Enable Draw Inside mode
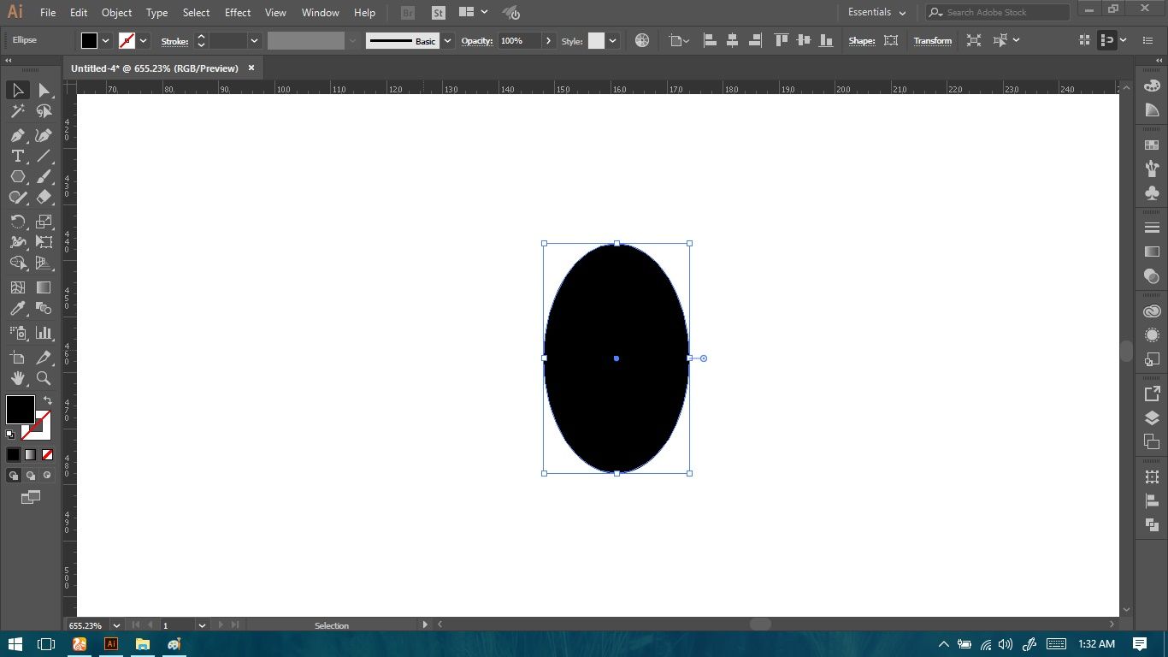The width and height of the screenshot is (1168, 657). [x=48, y=476]
